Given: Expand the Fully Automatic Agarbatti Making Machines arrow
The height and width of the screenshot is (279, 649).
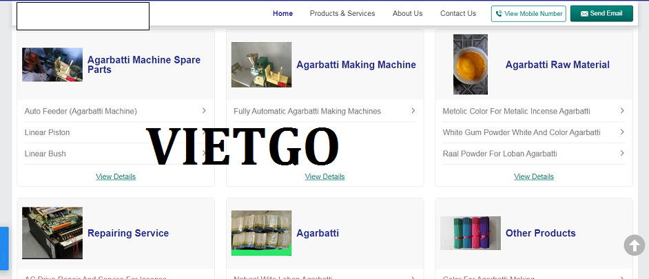Looking at the screenshot, I should pos(413,111).
